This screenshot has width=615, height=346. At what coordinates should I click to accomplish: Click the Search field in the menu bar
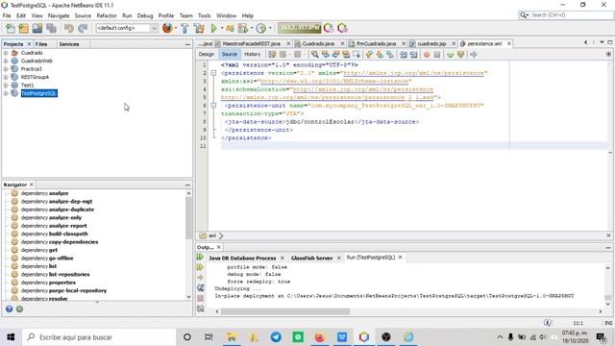566,15
